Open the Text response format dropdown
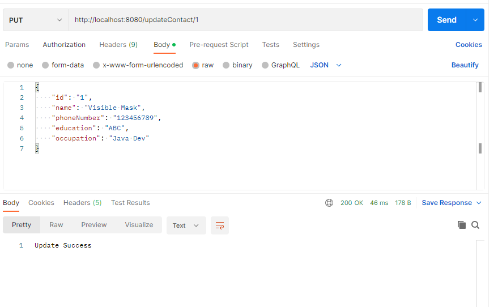Viewport: 498px width, 307px height. [x=186, y=225]
